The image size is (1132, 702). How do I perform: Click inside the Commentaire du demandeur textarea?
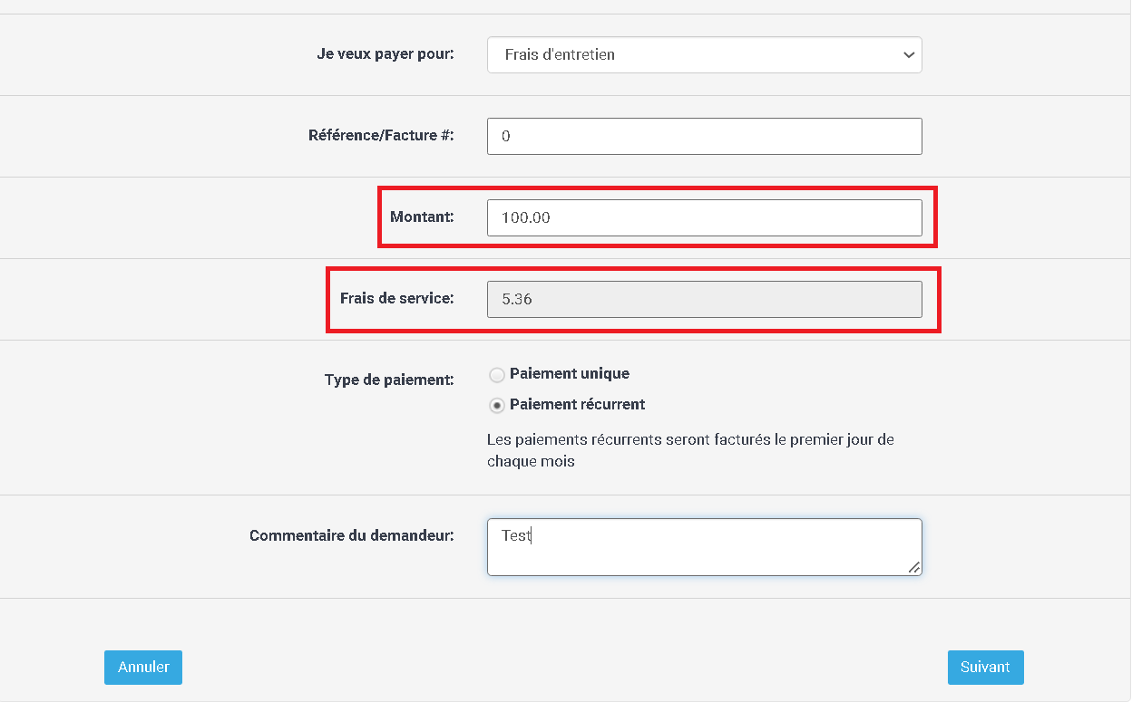pos(704,547)
